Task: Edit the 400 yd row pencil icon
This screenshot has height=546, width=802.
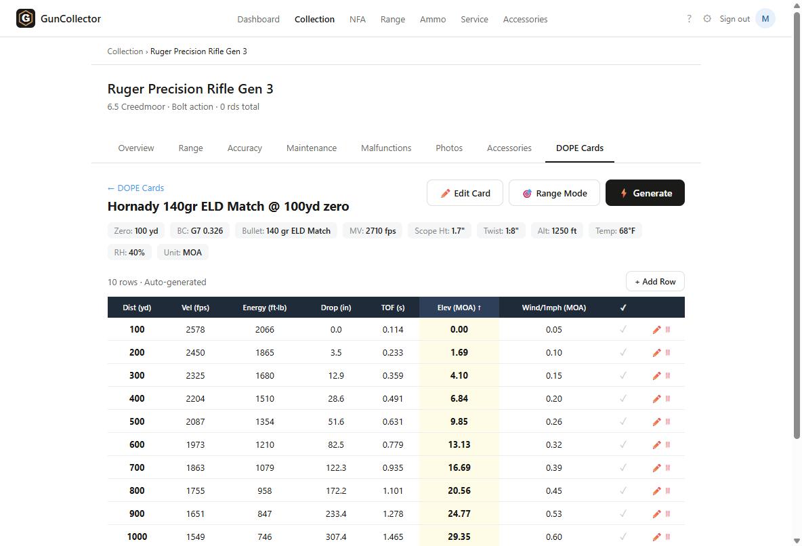Action: [x=657, y=398]
